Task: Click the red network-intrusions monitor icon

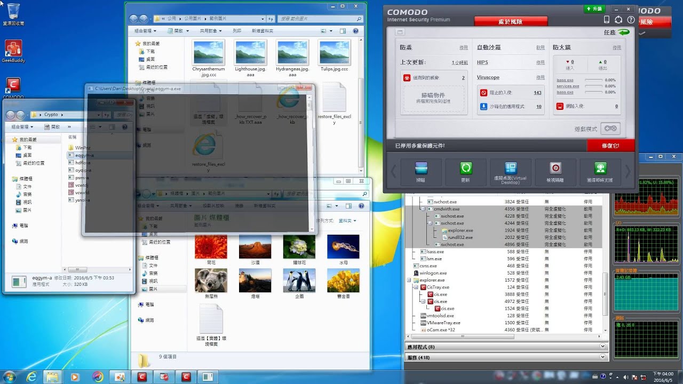Action: [x=560, y=106]
